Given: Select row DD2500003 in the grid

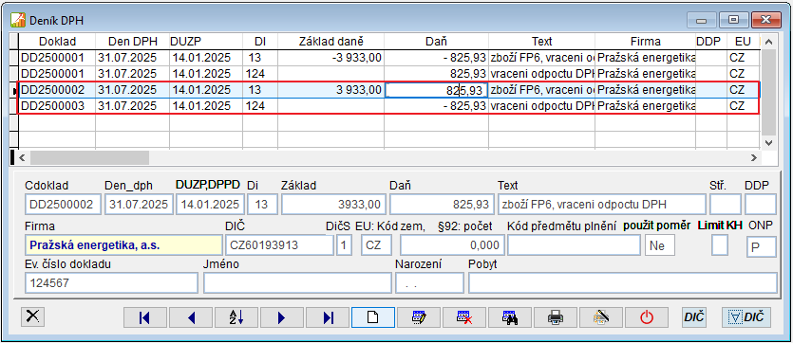Looking at the screenshot, I should [388, 106].
